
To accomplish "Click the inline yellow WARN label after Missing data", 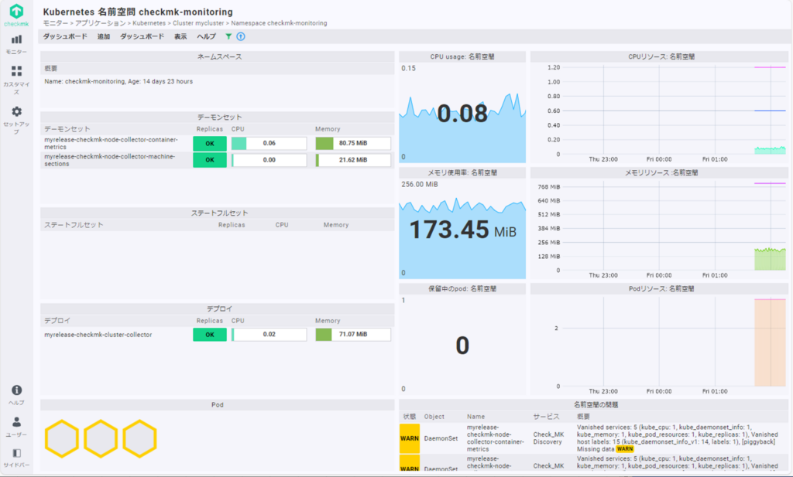I will pos(625,448).
